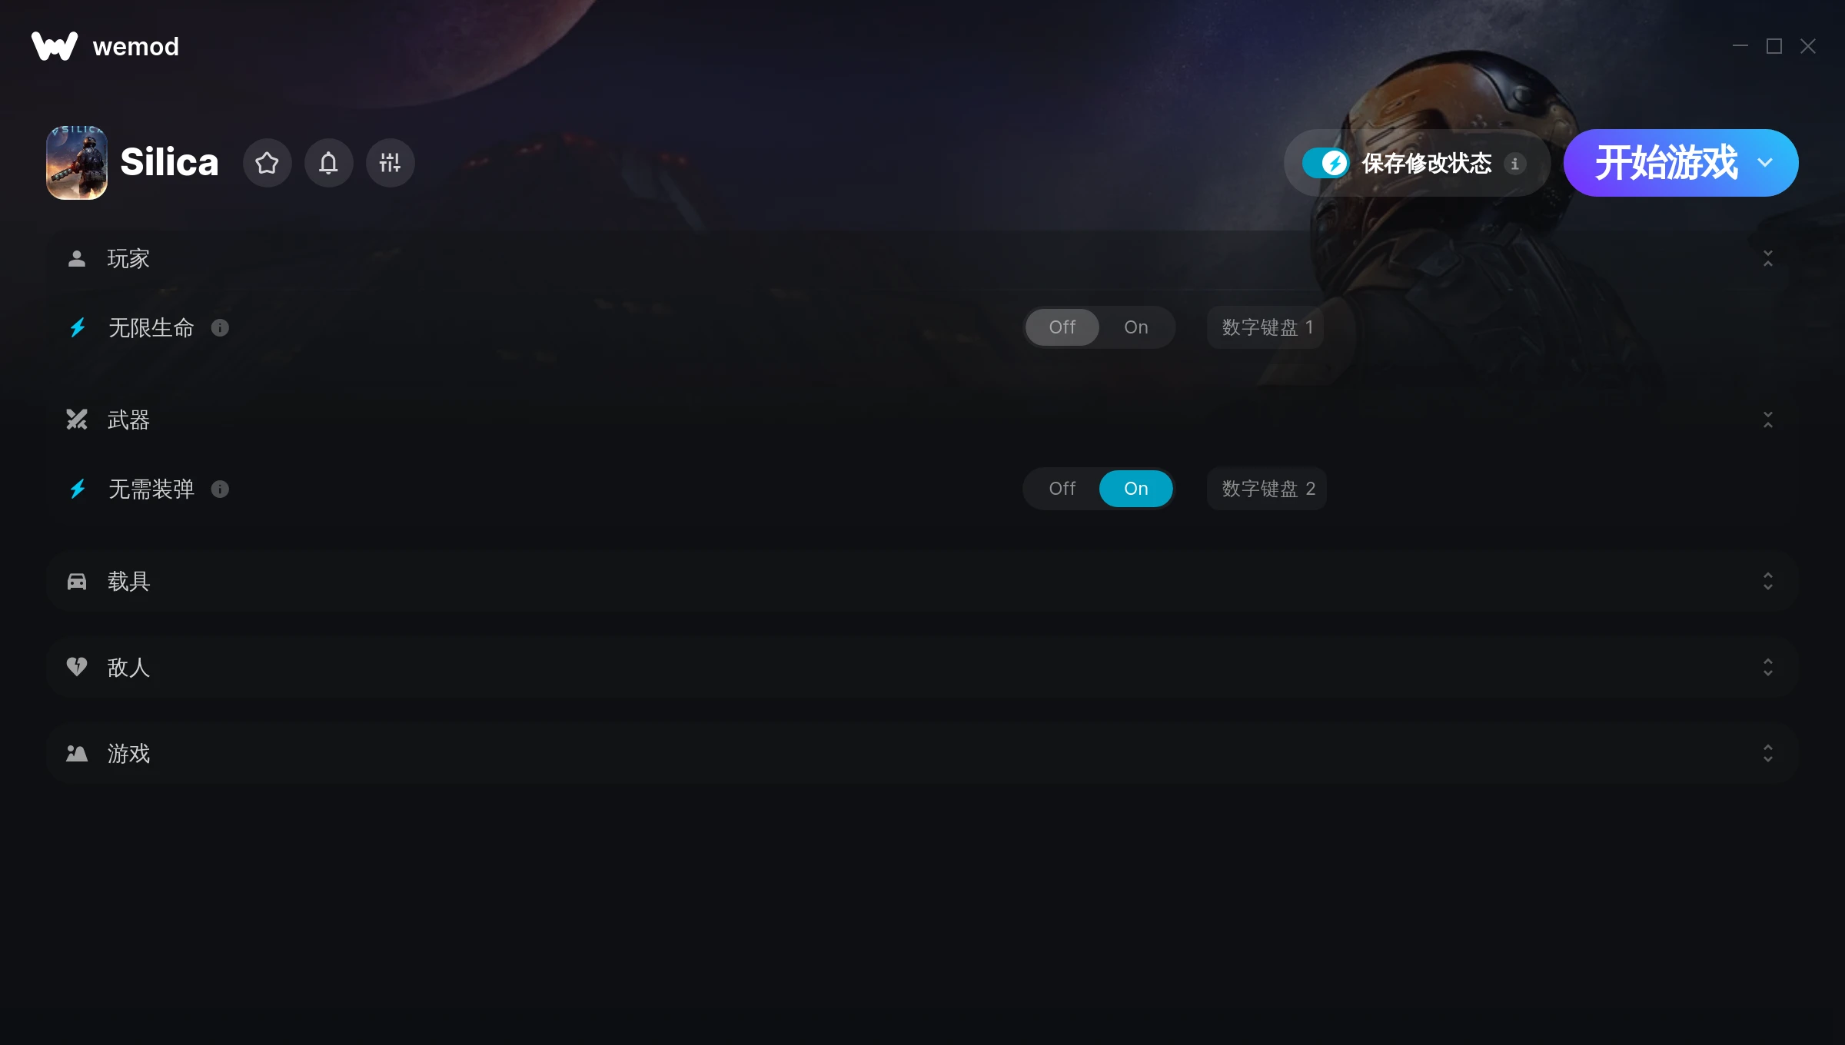This screenshot has height=1045, width=1845.
Task: Change the 数字键盘 2 hotkey
Action: (1267, 489)
